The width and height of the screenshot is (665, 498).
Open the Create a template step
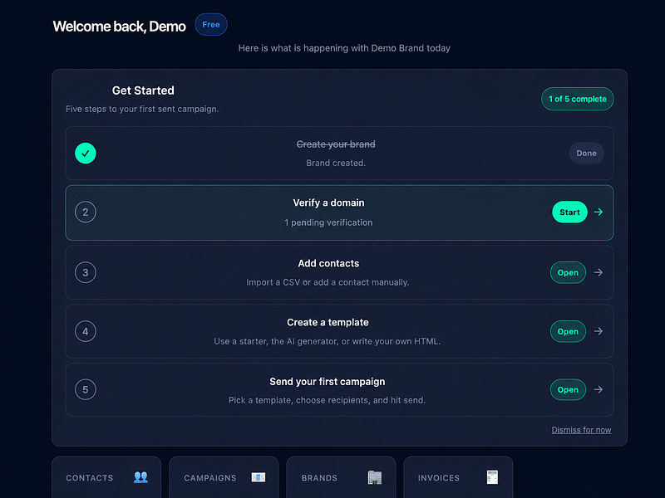point(568,331)
